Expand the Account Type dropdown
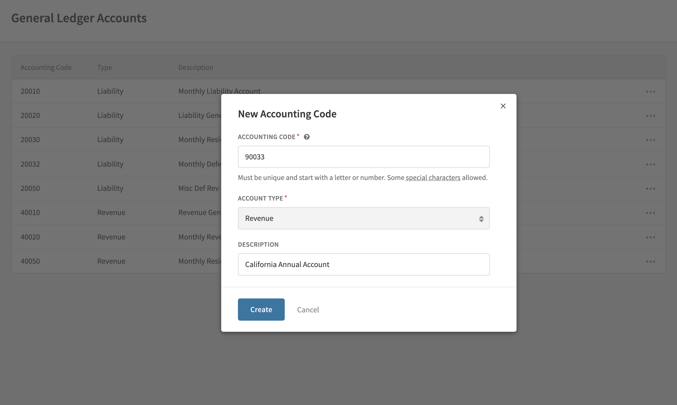 click(x=364, y=218)
